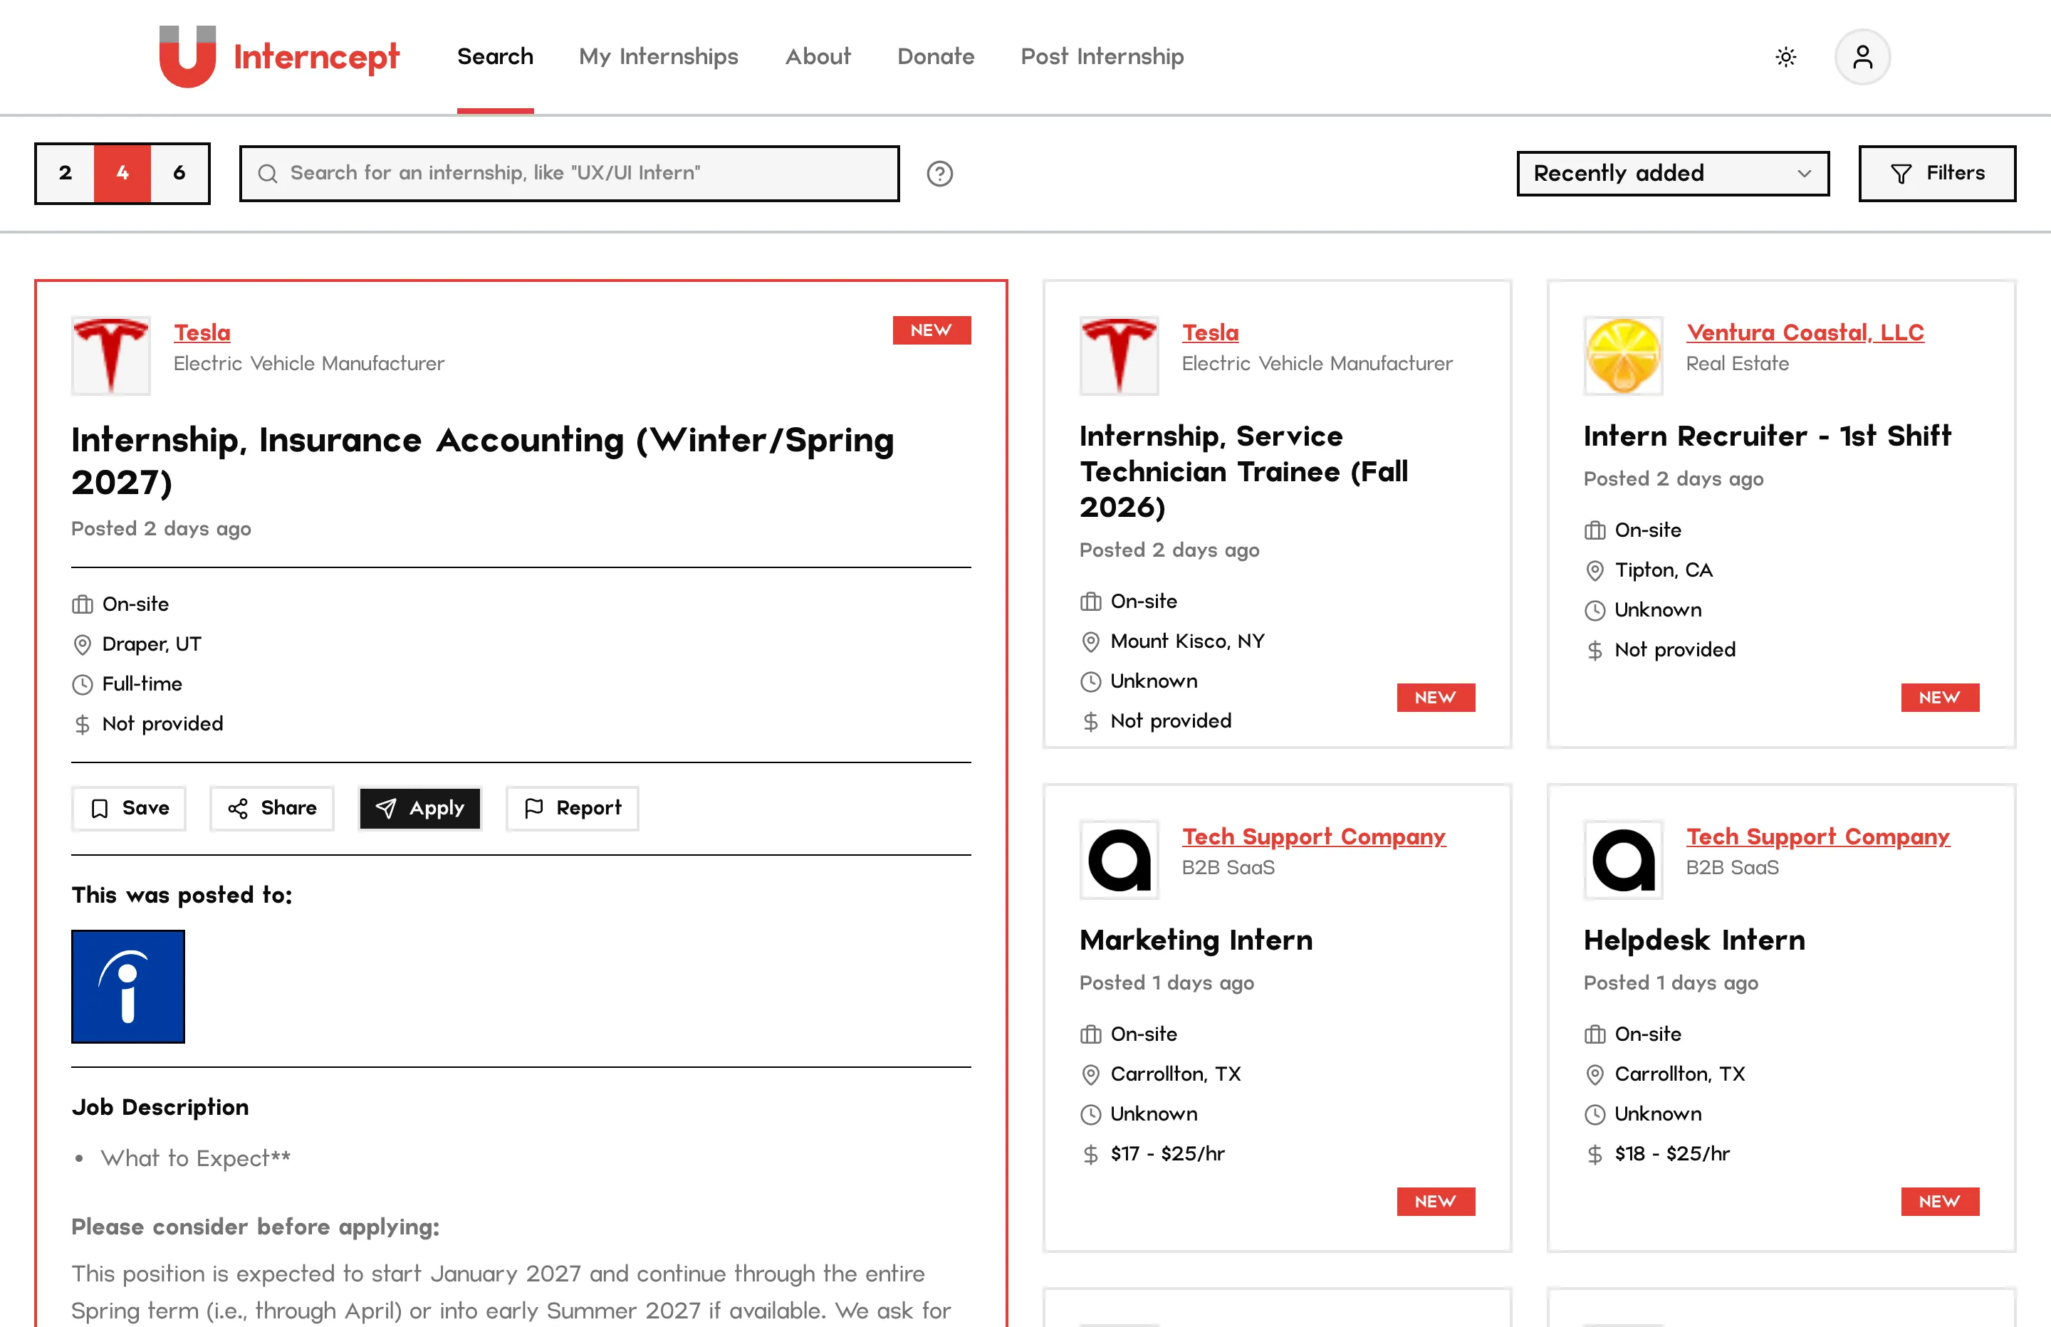Open the Search tab
Screen dimensions: 2051x1327
pos(495,57)
